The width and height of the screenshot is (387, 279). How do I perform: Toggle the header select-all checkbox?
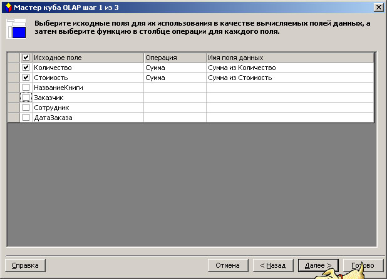(26, 58)
